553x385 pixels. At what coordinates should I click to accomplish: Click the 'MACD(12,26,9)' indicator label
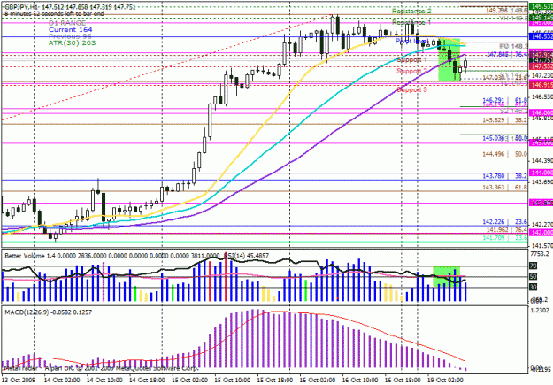coord(27,312)
